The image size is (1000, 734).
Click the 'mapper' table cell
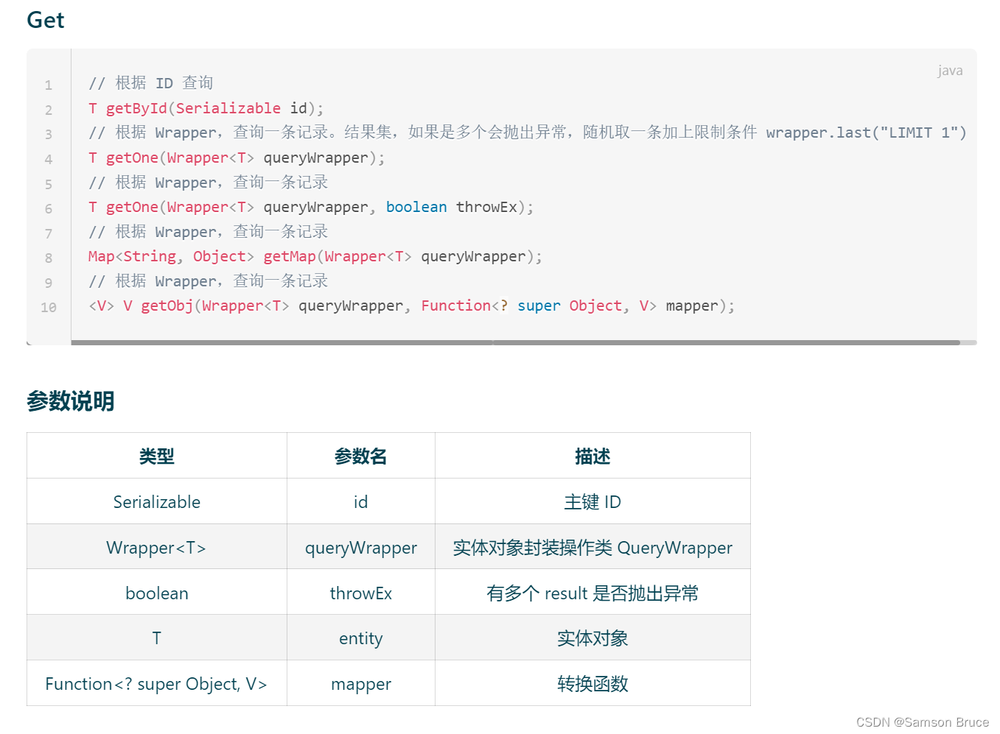(361, 683)
